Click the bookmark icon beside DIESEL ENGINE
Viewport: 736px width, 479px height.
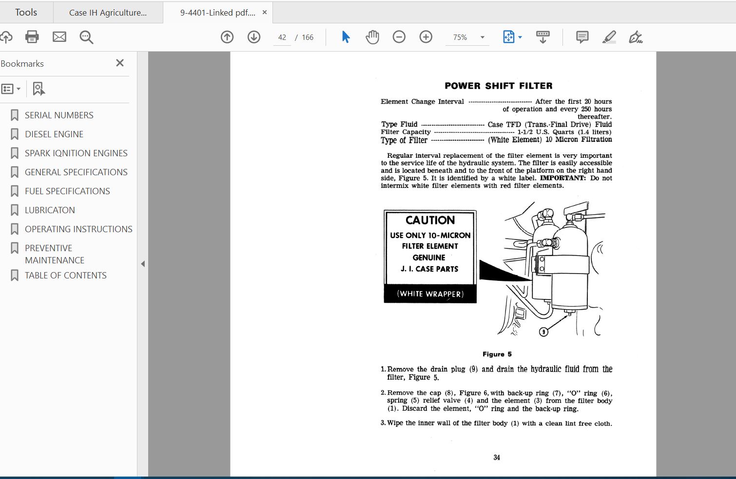point(15,134)
